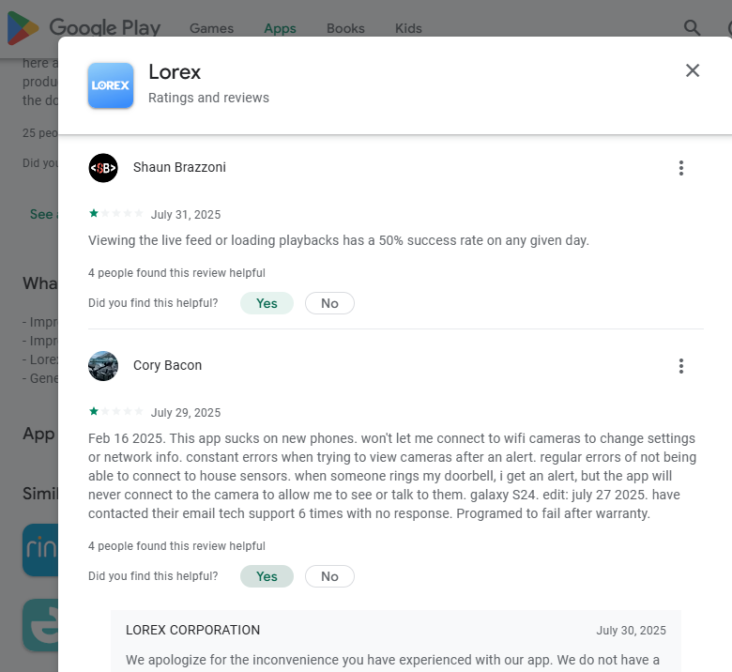Image resolution: width=732 pixels, height=672 pixels.
Task: Open more options for Shaun Brazzoni's review
Action: pyautogui.click(x=681, y=168)
